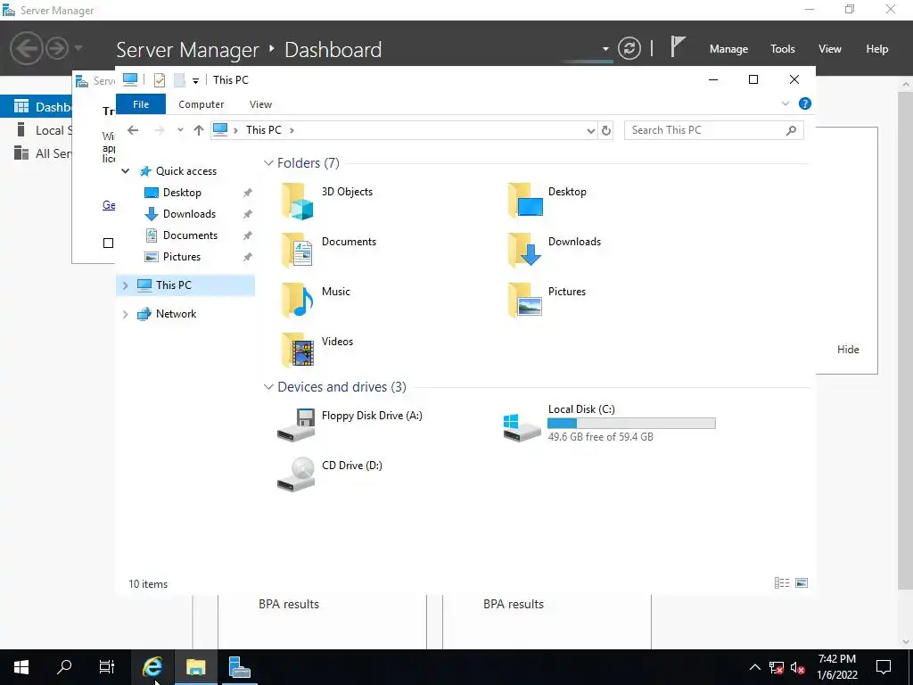Collapse the Devices and drives group
The width and height of the screenshot is (913, 685).
click(x=268, y=387)
